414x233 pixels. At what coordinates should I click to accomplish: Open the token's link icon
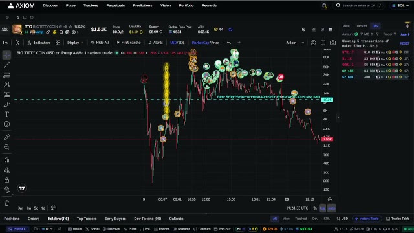pos(48,32)
